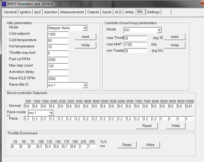Screen dimensions: 204x162
Task: Click Read in Throttle Enrichment
Action: coord(127,145)
